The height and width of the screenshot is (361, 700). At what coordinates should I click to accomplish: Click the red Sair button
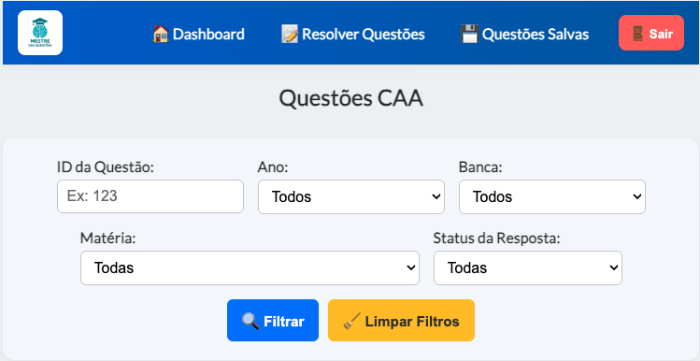[x=650, y=33]
